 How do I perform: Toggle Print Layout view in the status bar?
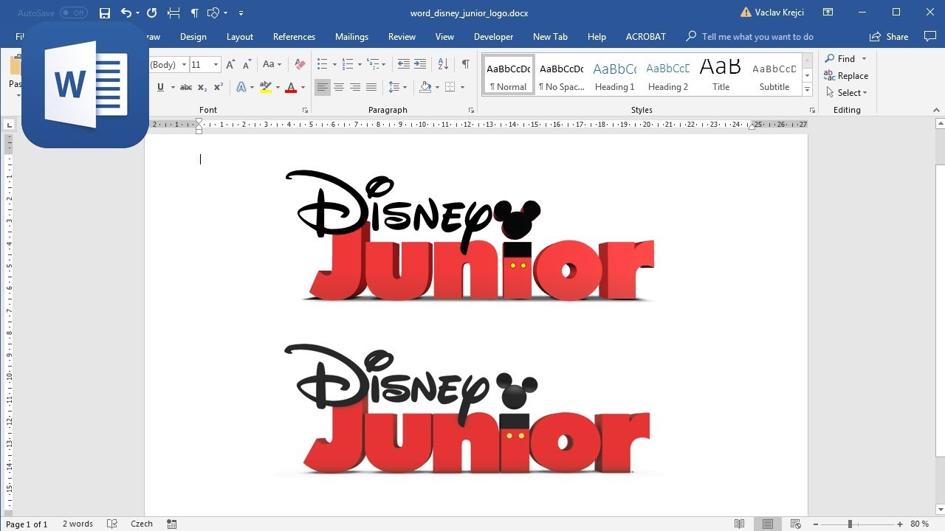tap(768, 524)
